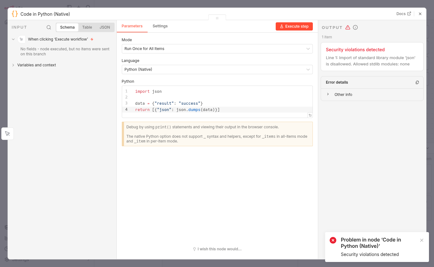
Task: Click the info icon next to OUTPUT
Action: click(355, 27)
